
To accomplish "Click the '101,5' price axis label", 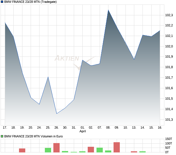I will click(169, 99).
